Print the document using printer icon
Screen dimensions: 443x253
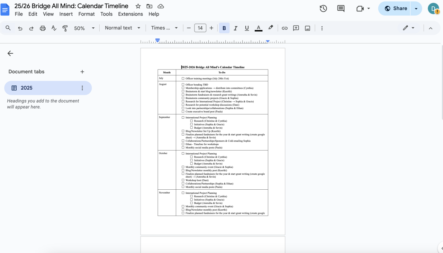43,28
